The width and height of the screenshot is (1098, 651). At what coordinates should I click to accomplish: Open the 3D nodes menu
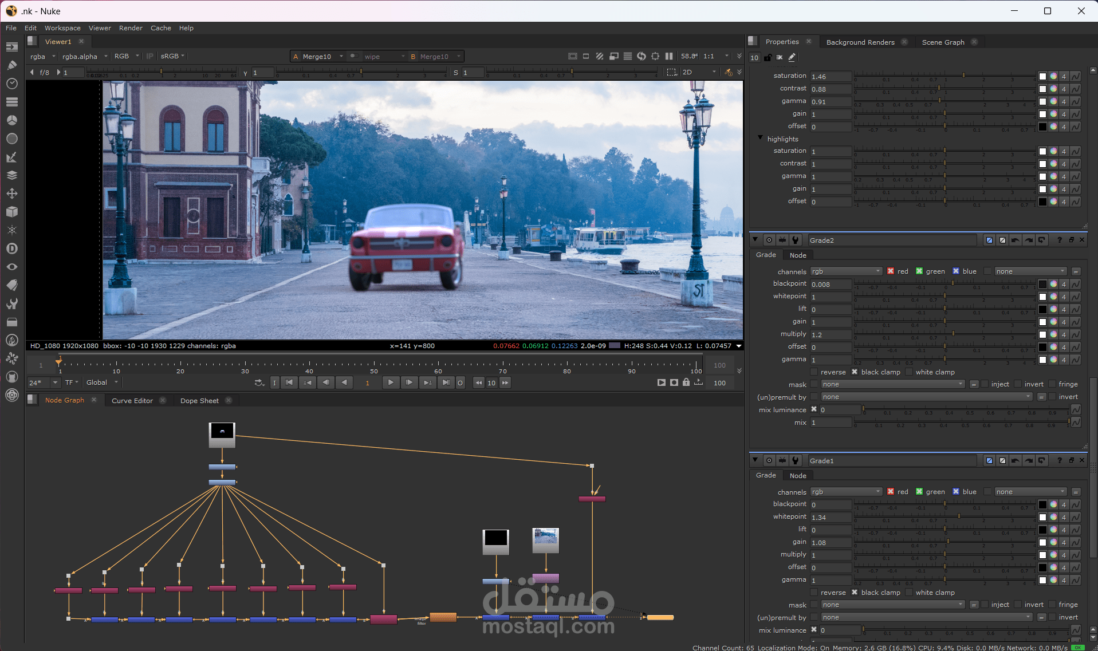(11, 212)
